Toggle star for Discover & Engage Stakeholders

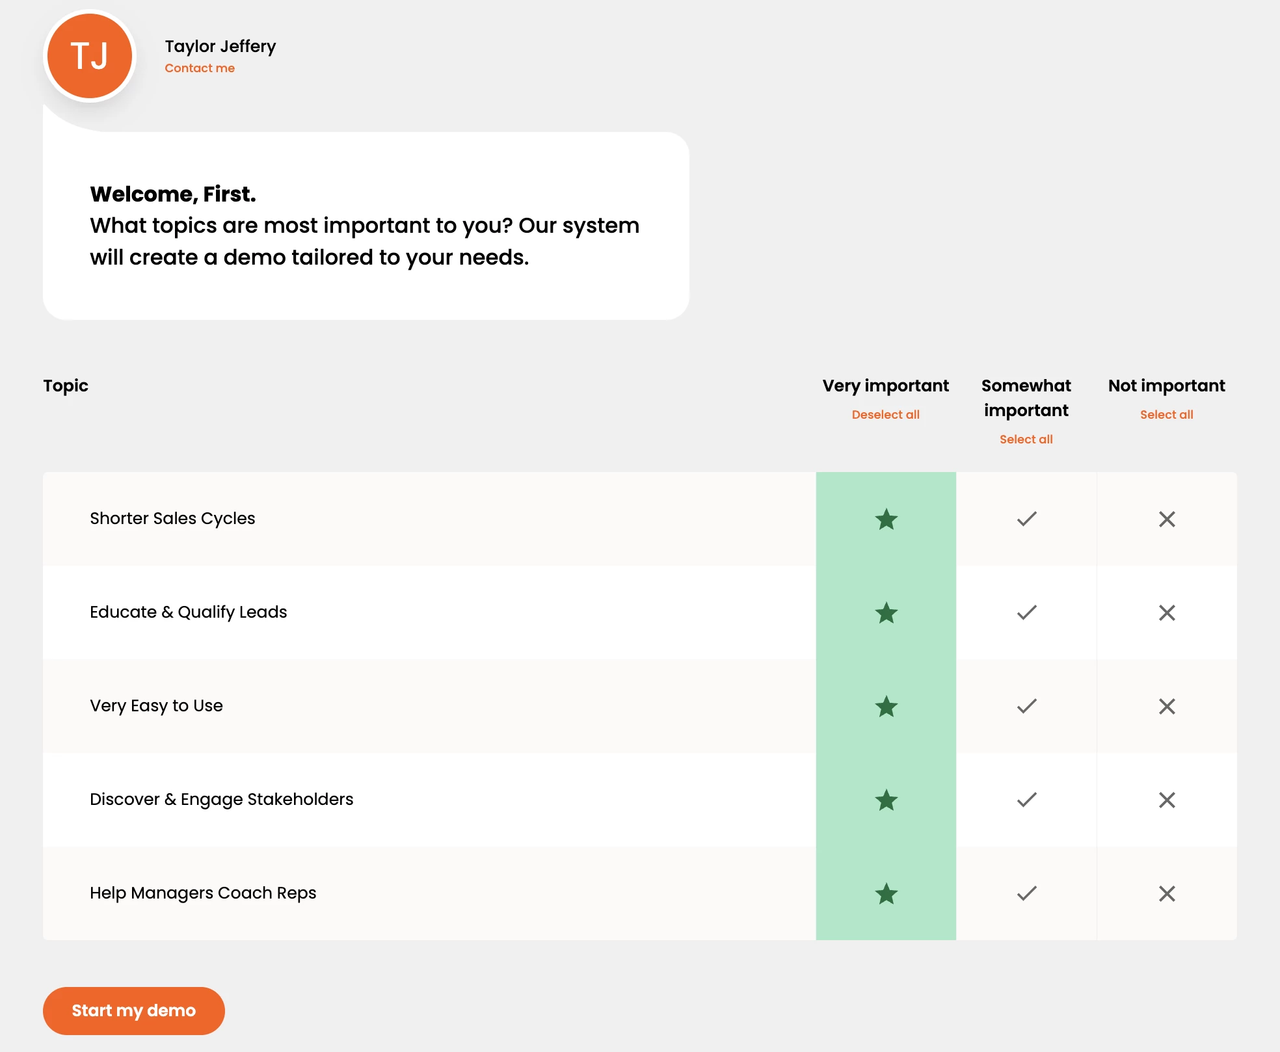[x=886, y=800]
